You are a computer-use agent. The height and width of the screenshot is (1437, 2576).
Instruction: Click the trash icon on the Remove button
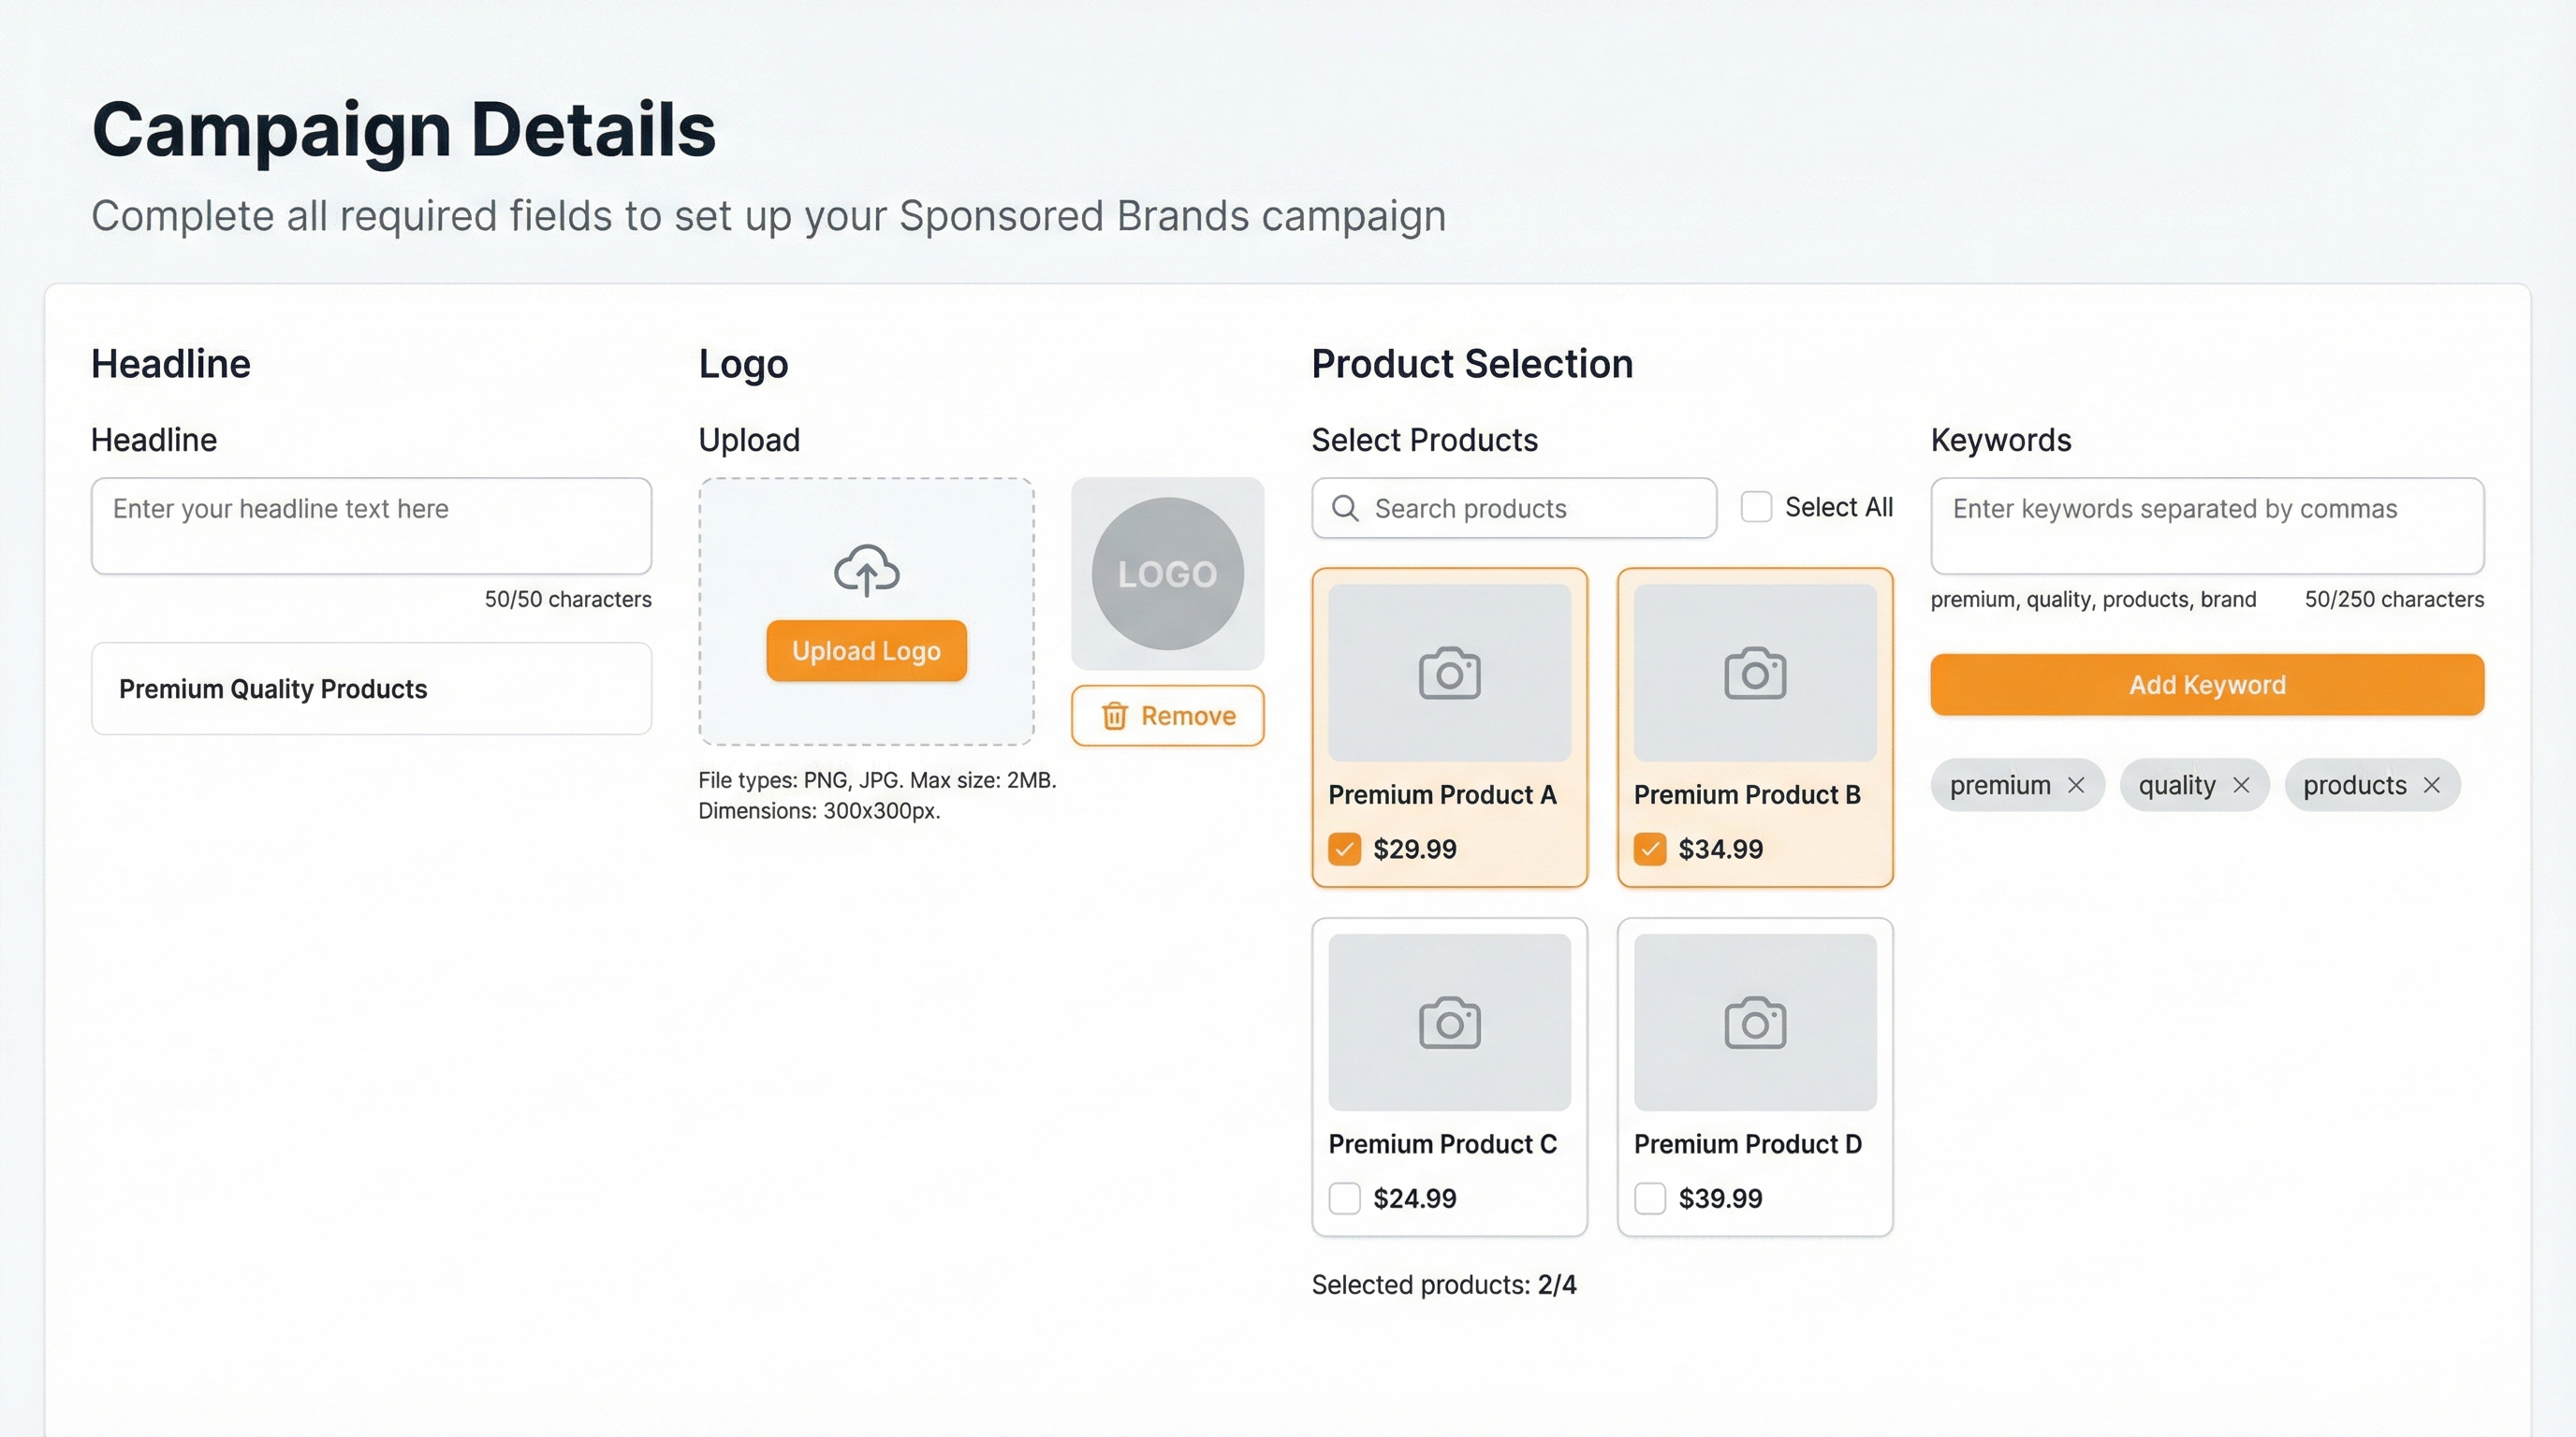(1115, 716)
